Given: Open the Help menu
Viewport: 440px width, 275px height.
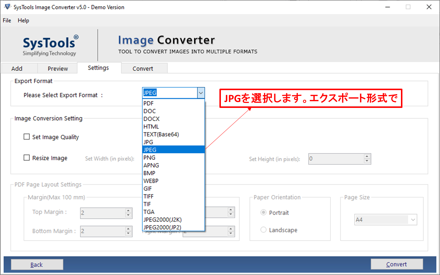Looking at the screenshot, I should coord(23,20).
